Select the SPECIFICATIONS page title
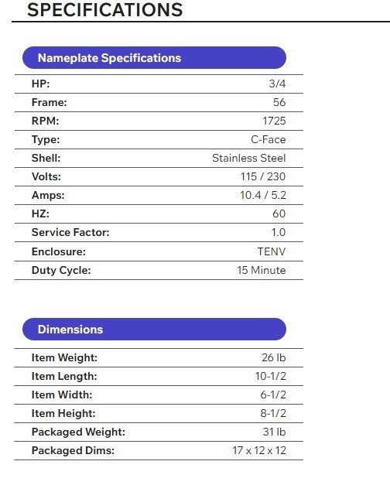390x492 pixels. point(104,9)
